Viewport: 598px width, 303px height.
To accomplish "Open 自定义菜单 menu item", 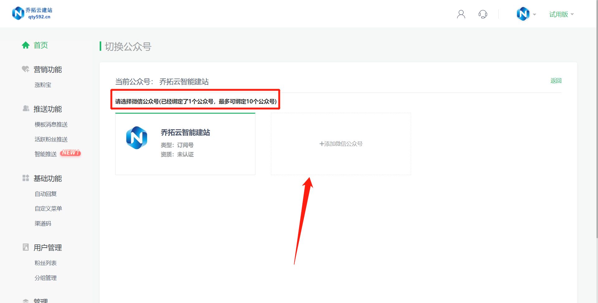I will tap(48, 208).
